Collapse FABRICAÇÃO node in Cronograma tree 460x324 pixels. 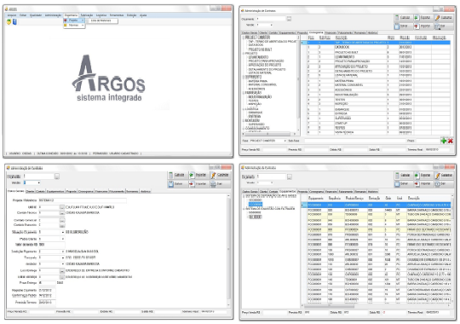pos(244,93)
